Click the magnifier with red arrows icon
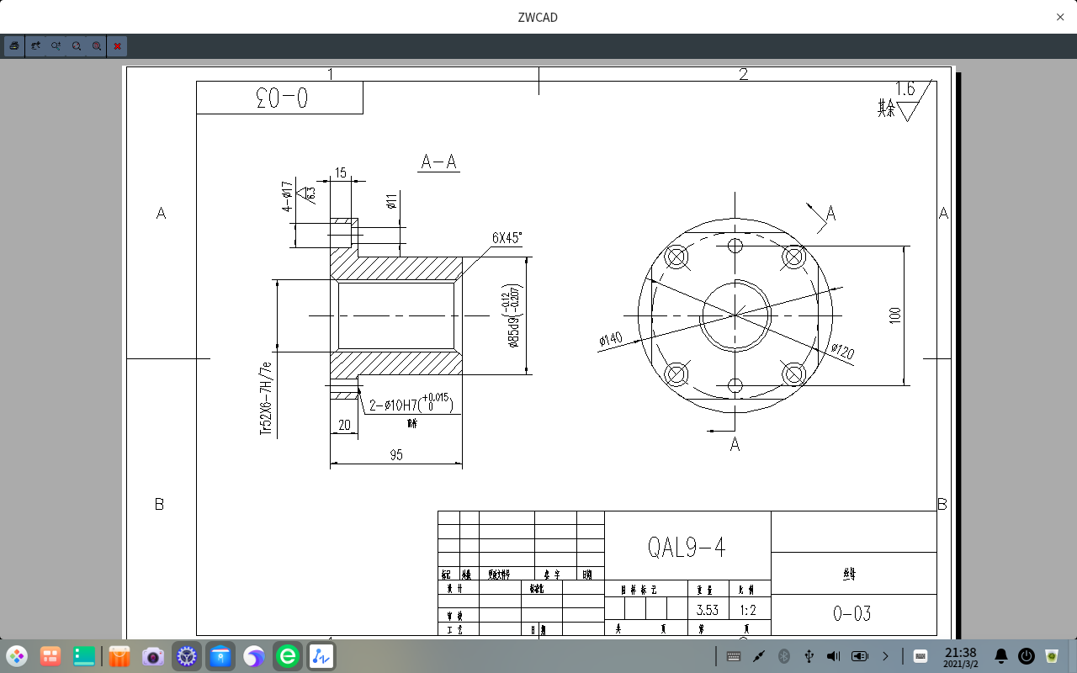The image size is (1077, 673). click(x=77, y=46)
